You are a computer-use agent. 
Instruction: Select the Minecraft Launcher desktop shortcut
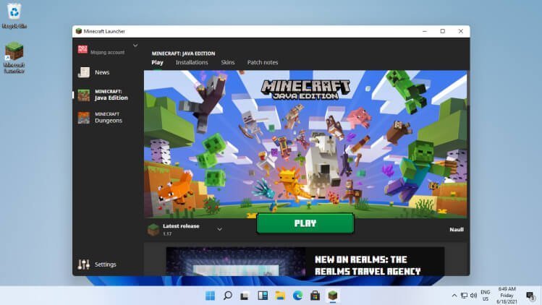(14, 57)
